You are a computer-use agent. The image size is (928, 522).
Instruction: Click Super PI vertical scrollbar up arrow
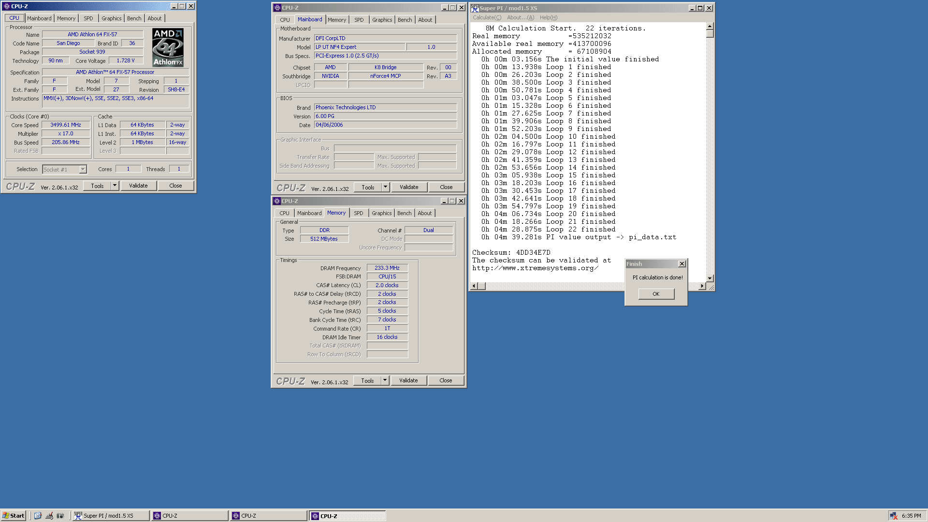pos(710,27)
